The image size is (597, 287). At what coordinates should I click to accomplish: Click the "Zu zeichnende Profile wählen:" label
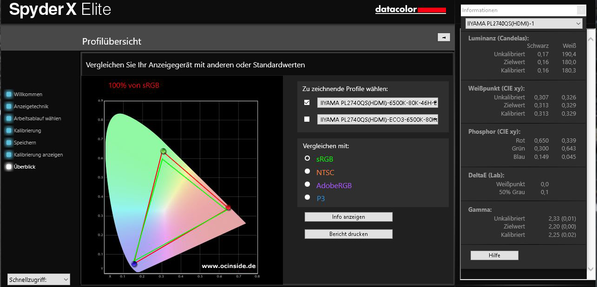click(345, 89)
